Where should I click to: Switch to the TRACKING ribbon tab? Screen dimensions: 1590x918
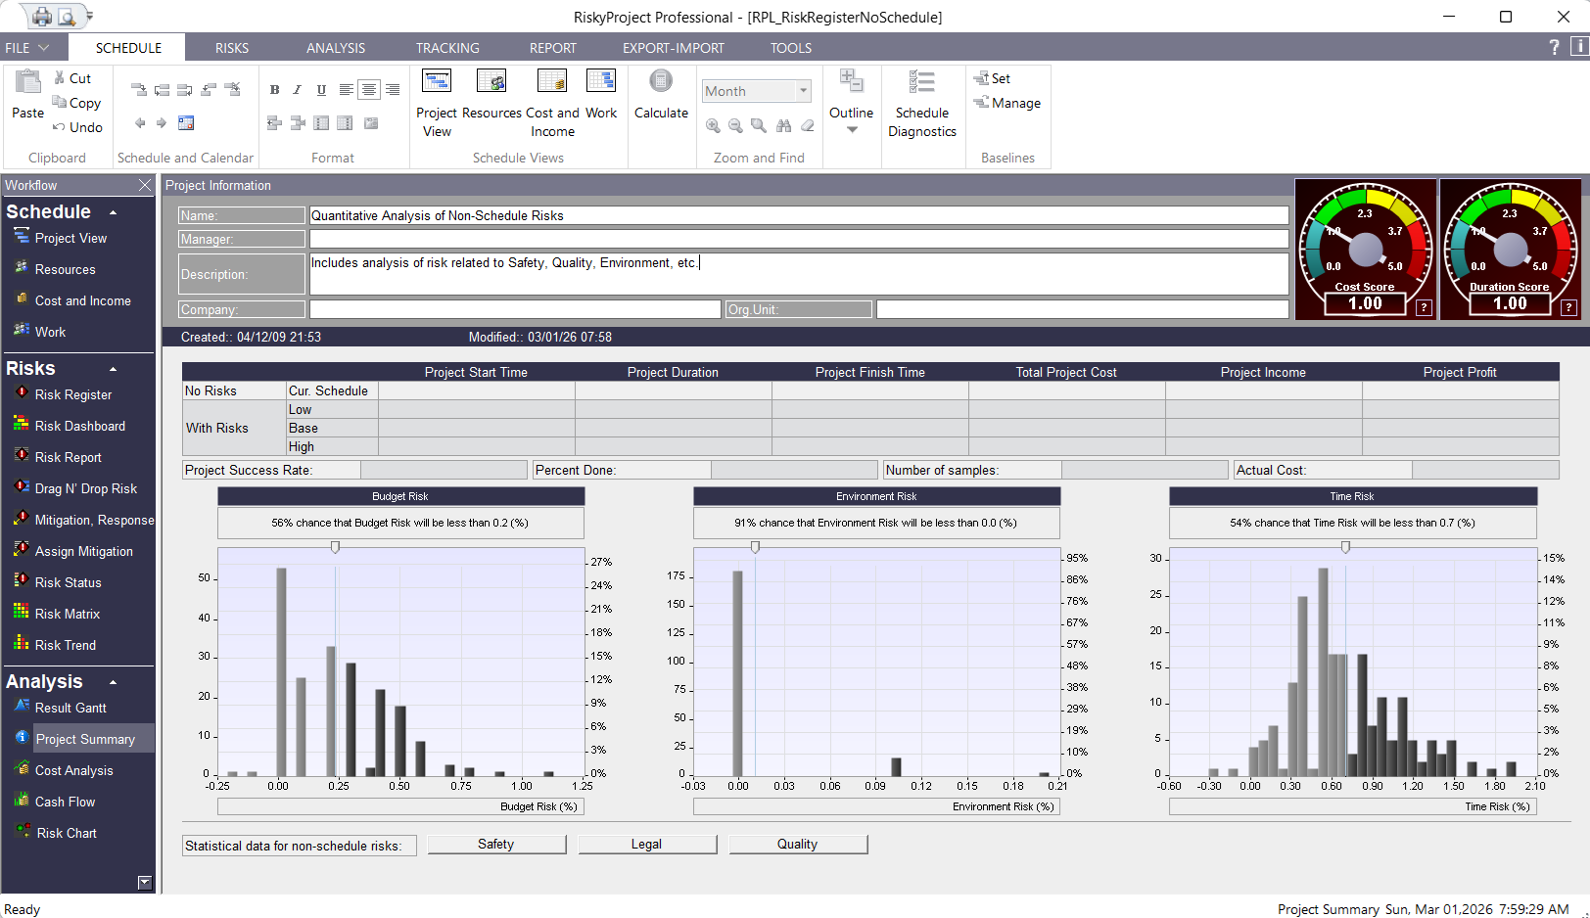pyautogui.click(x=446, y=47)
